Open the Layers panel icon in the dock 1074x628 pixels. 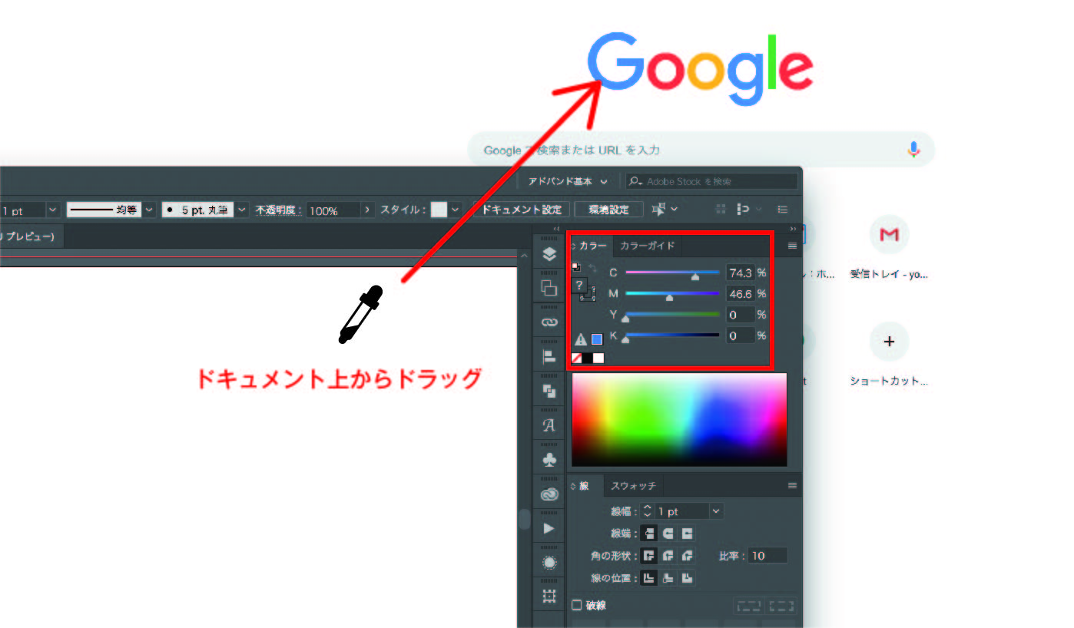[x=549, y=255]
